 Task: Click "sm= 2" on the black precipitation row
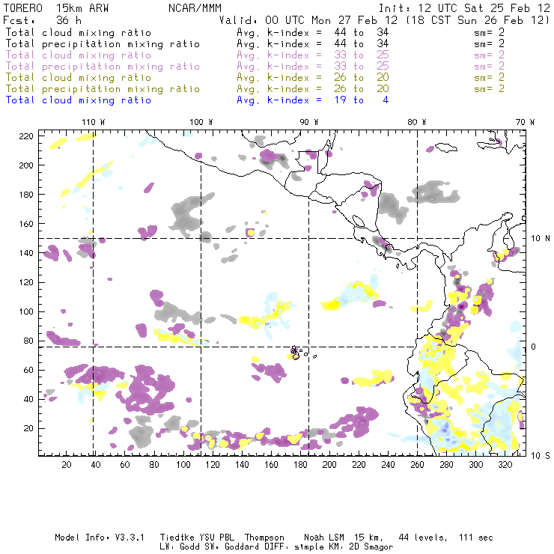[489, 43]
